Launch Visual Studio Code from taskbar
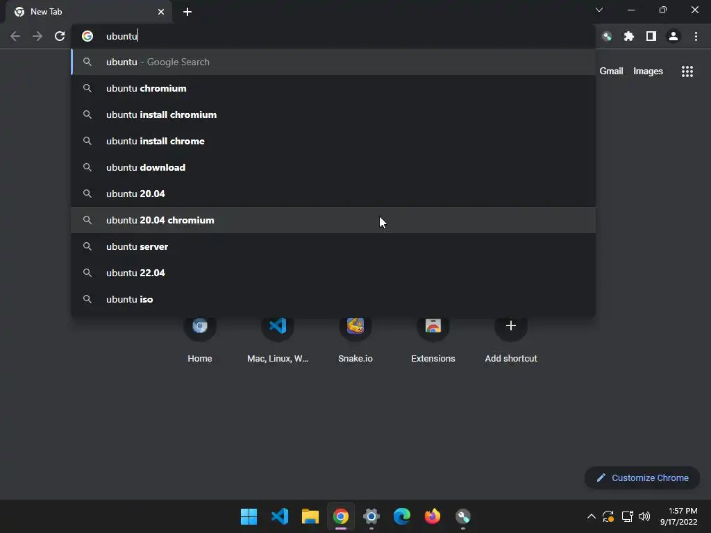 [280, 516]
